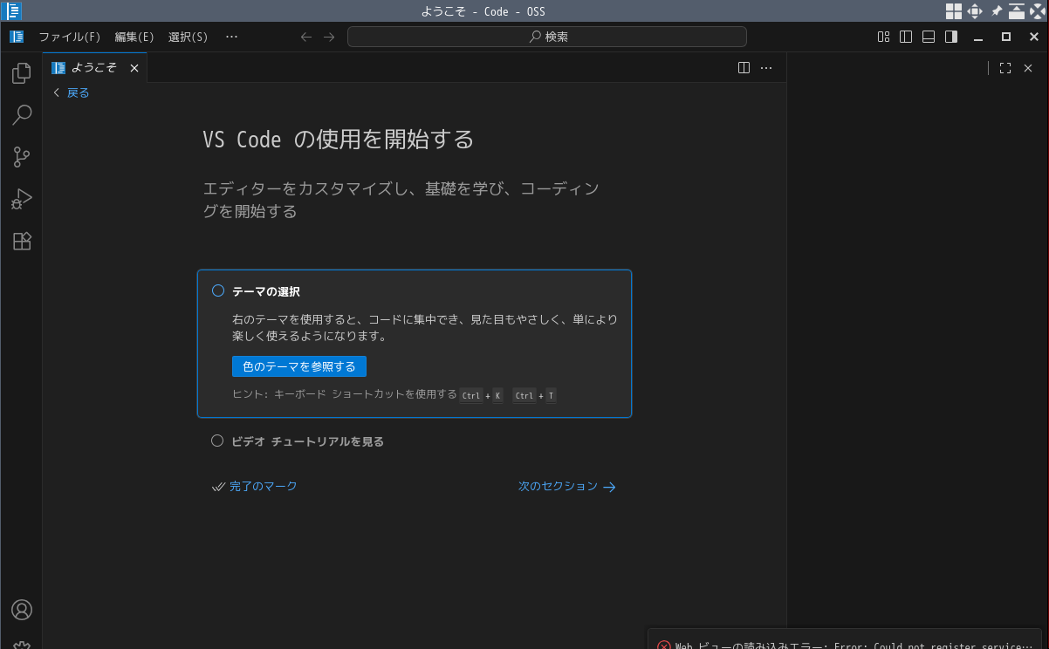This screenshot has height=649, width=1049.
Task: Open the 選択(S) menu
Action: point(188,37)
